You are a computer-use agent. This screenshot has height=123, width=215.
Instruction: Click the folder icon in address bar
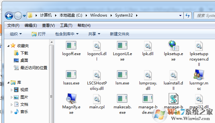(x=30, y=15)
